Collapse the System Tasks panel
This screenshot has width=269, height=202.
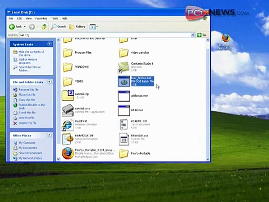click(49, 44)
